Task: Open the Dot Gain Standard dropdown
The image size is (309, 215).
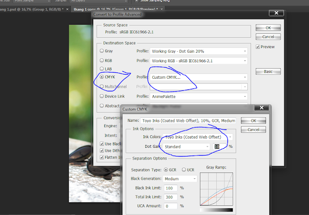Action: 186,147
